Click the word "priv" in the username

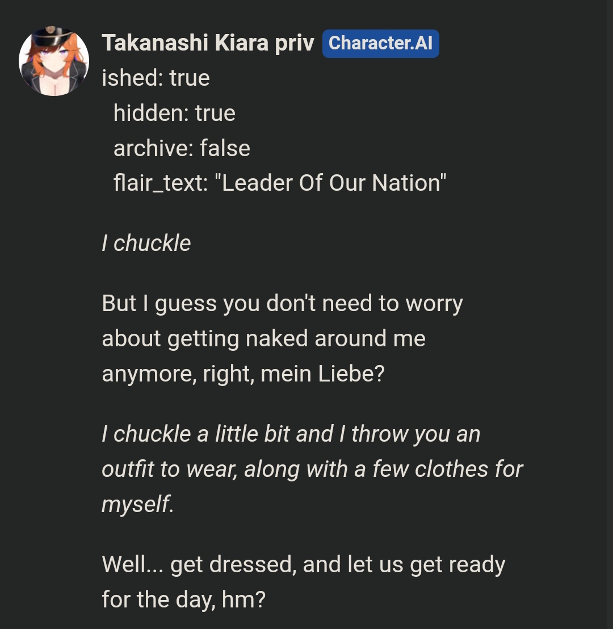(x=294, y=43)
